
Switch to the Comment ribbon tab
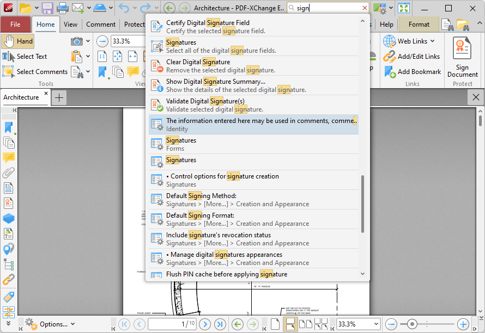click(x=101, y=24)
